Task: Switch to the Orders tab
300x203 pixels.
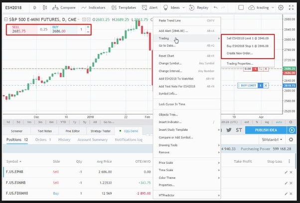Action: 43,140
